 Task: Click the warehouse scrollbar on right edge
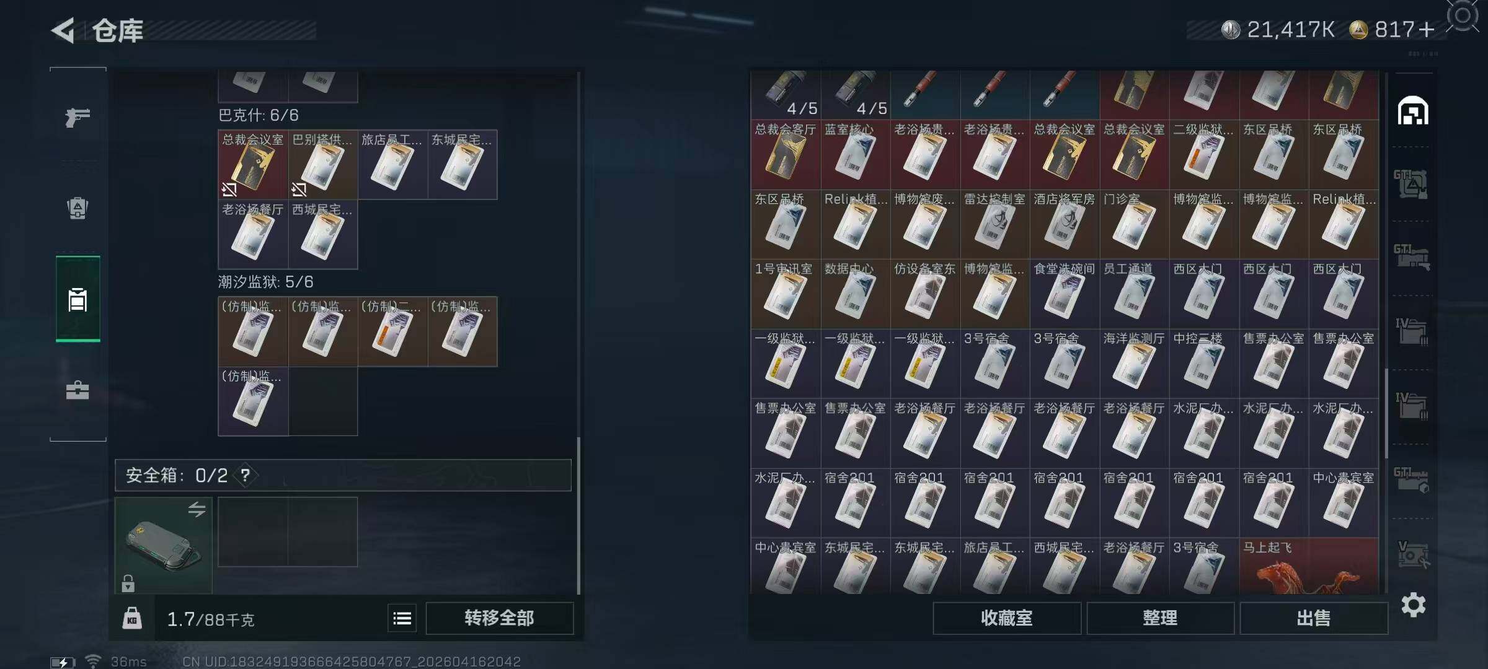point(1386,413)
